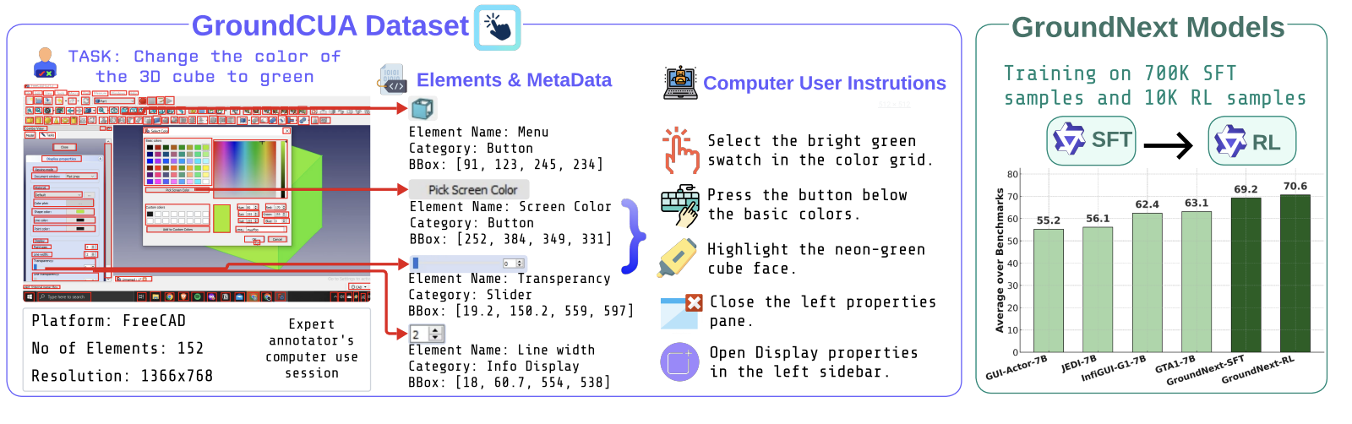
Task: Switch to the Tasks tab in Combo View
Action: point(49,135)
